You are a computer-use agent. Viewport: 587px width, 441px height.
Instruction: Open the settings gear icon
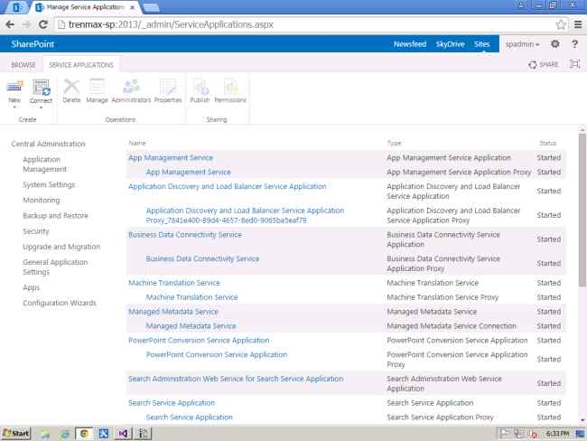pyautogui.click(x=555, y=44)
